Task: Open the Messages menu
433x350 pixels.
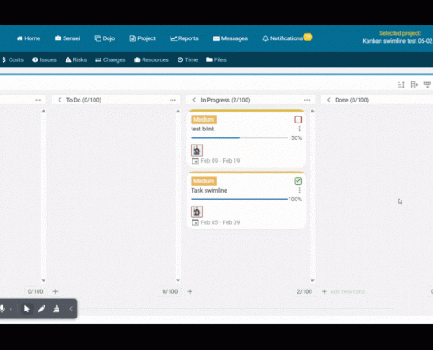Action: [x=230, y=38]
